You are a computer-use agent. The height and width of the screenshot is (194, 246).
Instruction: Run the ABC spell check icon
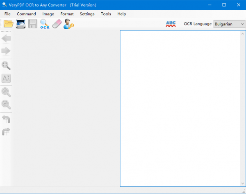point(171,24)
